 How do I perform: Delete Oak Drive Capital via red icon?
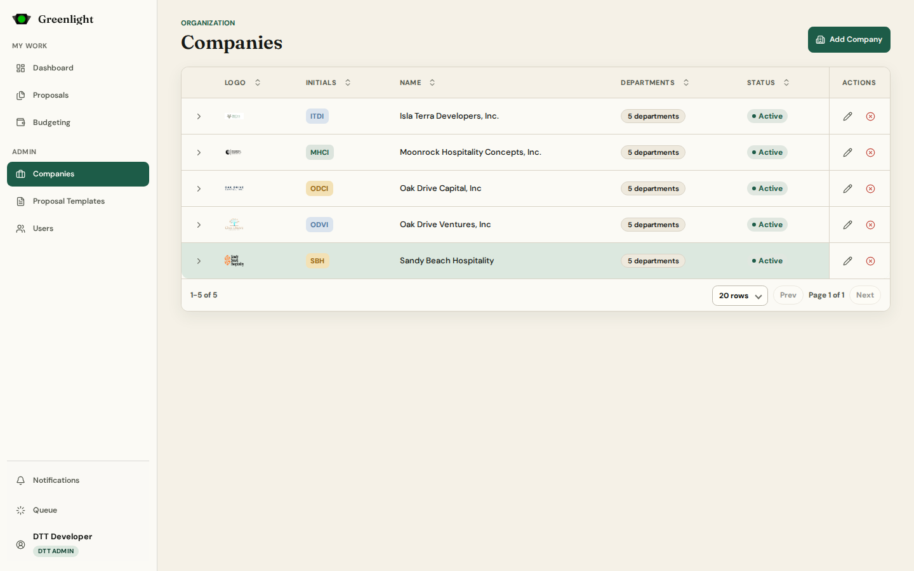[870, 188]
